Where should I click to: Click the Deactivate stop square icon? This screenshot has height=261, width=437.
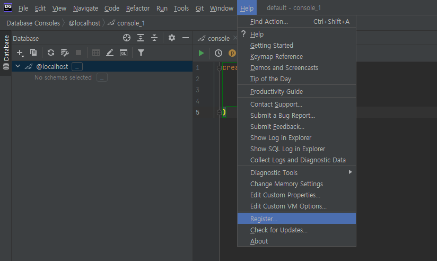[78, 53]
